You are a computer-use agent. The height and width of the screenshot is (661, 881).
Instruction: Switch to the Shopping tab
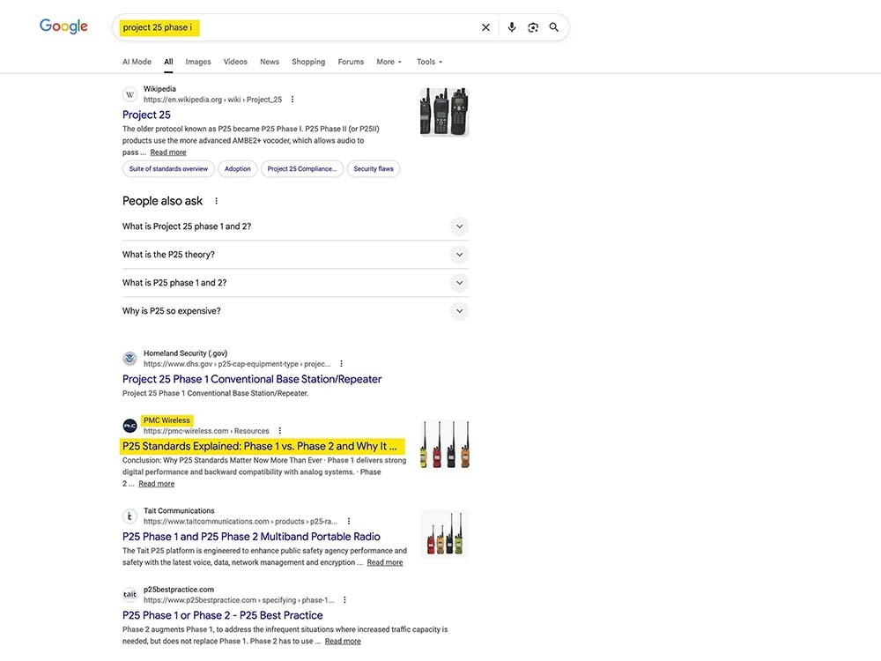tap(308, 62)
